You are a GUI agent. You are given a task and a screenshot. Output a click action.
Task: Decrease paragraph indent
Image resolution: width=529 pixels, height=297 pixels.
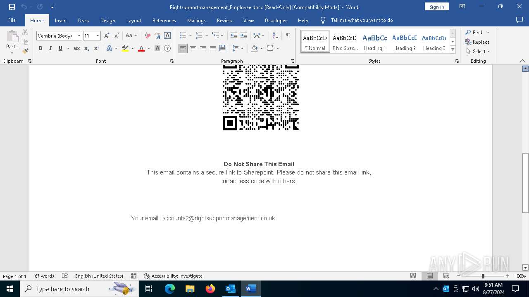point(234,35)
